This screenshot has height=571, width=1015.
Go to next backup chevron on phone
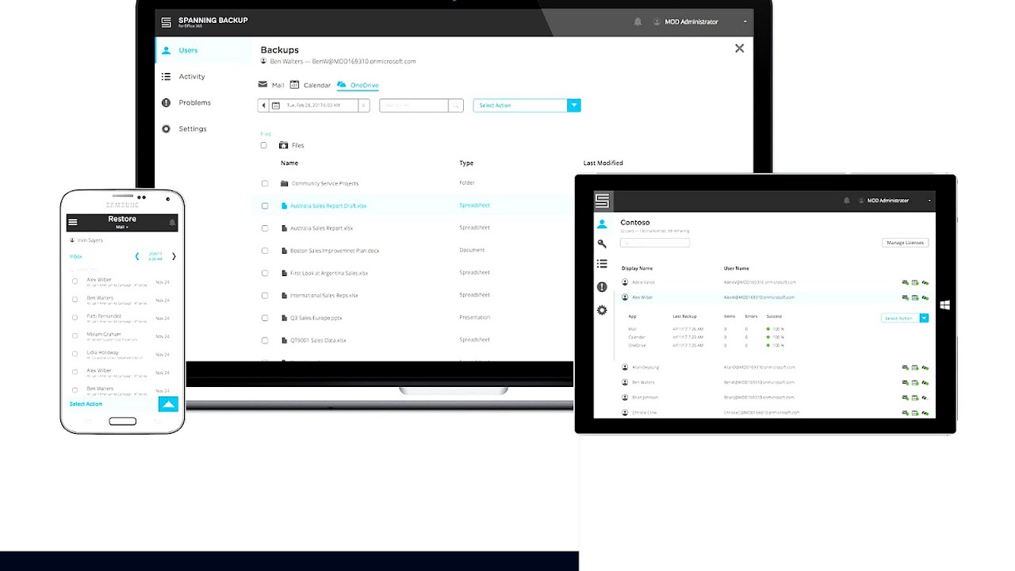coord(174,256)
